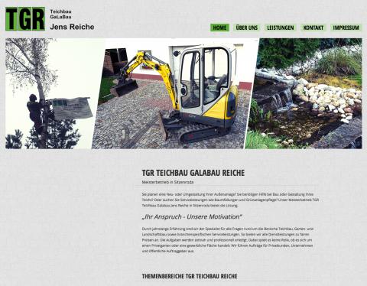
Task: Open the HOME menu item
Action: (219, 28)
